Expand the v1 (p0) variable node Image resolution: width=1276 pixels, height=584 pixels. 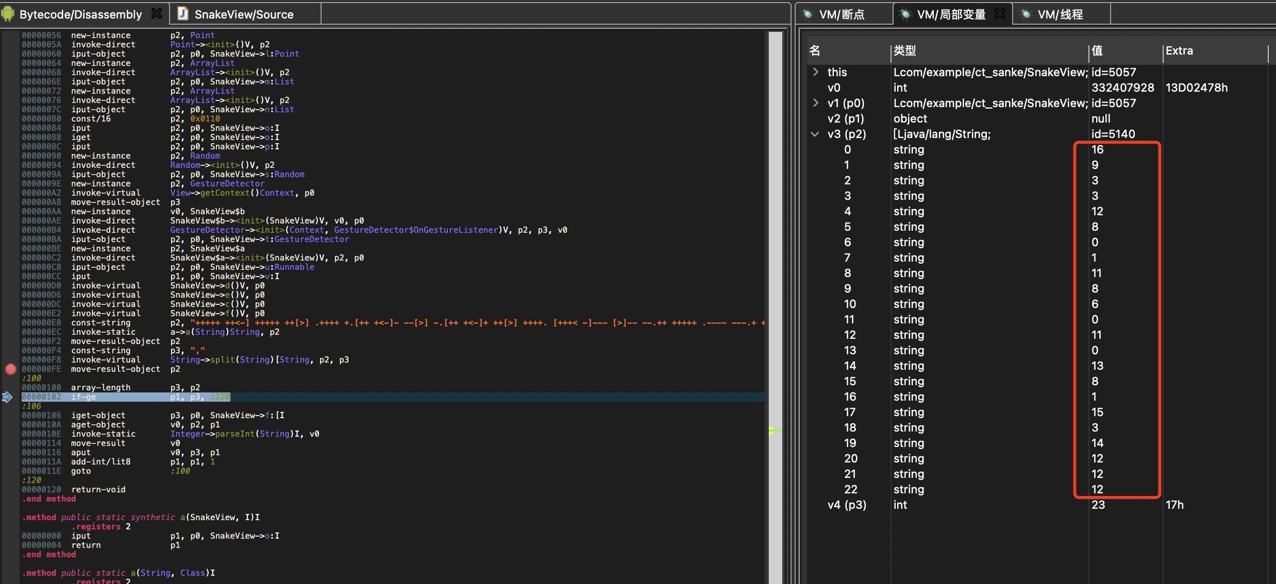pyautogui.click(x=815, y=103)
